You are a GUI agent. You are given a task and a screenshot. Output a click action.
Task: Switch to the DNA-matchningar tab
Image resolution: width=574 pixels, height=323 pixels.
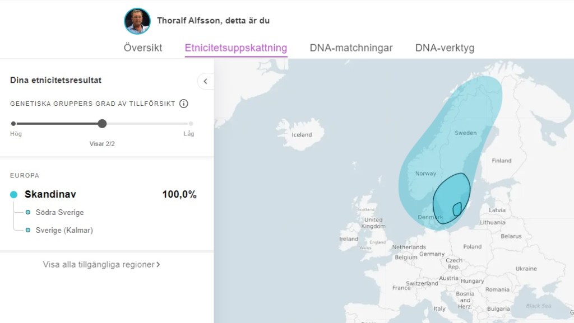point(351,48)
